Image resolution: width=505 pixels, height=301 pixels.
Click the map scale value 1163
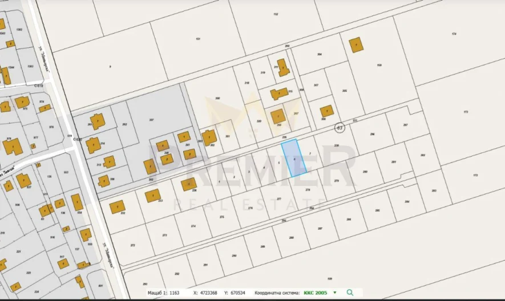[x=174, y=292]
